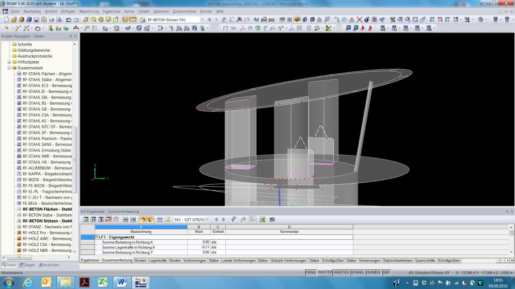Click the Kommentar column header
Screen dimensions: 515x289
pyautogui.click(x=289, y=231)
